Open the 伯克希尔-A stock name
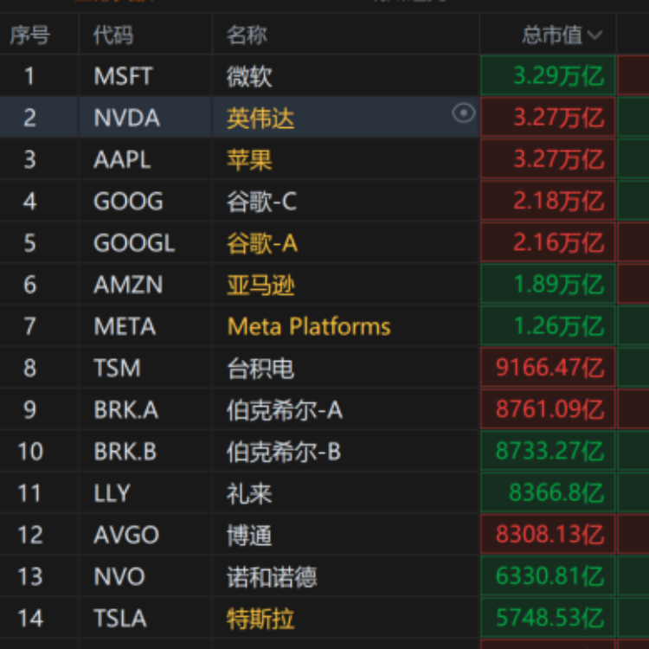This screenshot has width=649, height=649. (285, 410)
